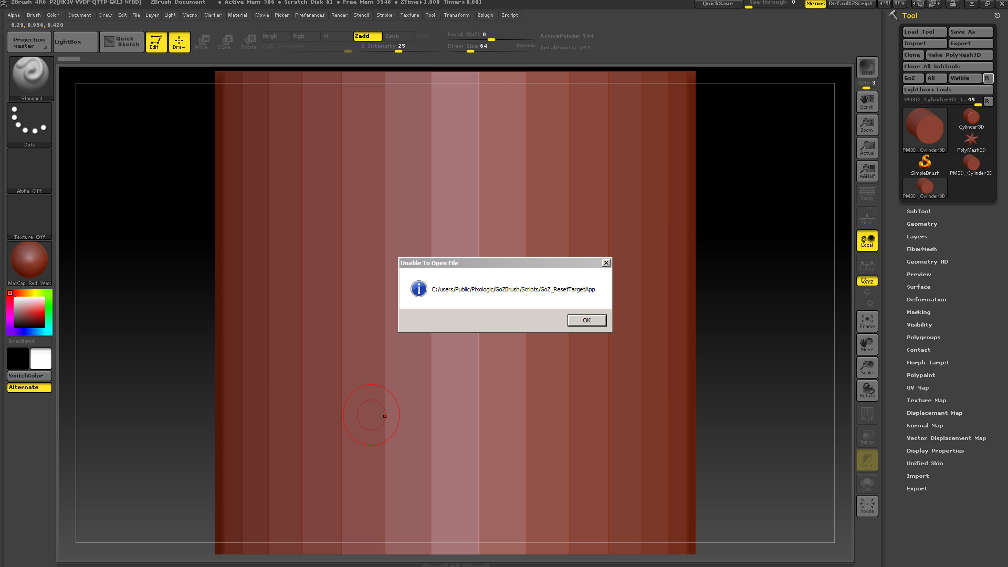Toggle the XYZ rotation mode
Screen dimensions: 1008x567
coord(867,281)
